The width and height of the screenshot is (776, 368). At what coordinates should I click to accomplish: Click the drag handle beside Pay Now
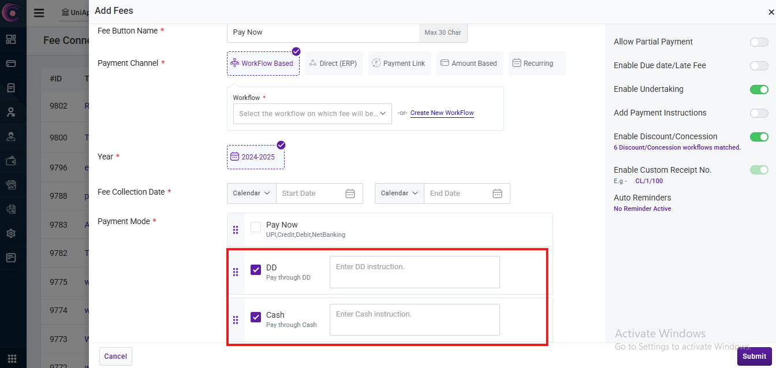coord(236,230)
